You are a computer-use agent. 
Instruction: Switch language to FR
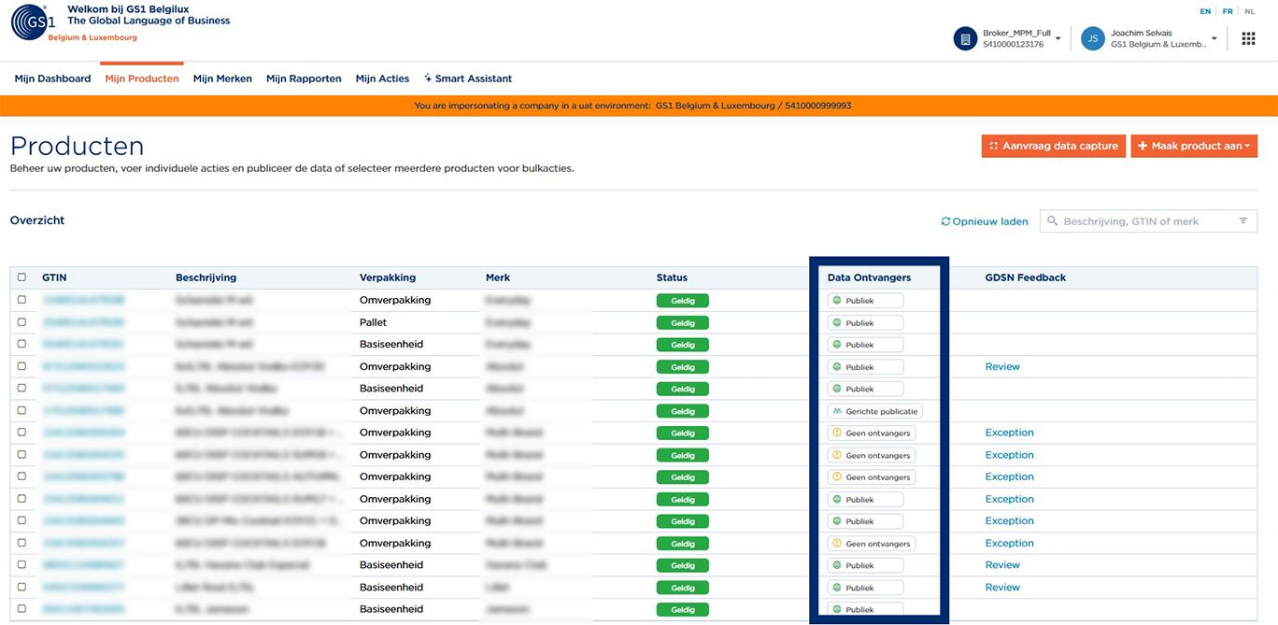1228,11
